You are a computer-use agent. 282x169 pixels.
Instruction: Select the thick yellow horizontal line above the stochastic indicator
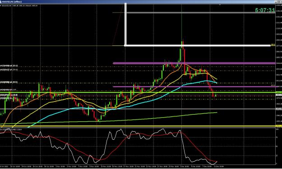pos(138,126)
